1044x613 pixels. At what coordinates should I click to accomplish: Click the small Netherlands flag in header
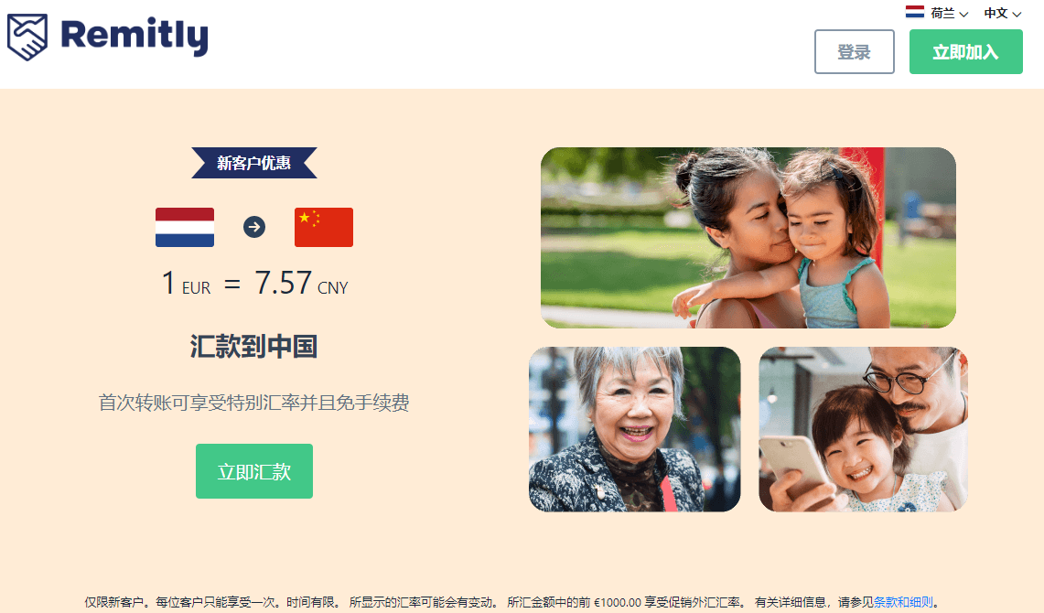[x=915, y=12]
